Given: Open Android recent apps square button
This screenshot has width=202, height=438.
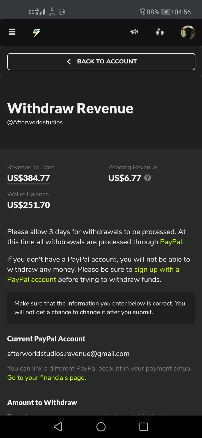Looking at the screenshot, I should (143, 427).
